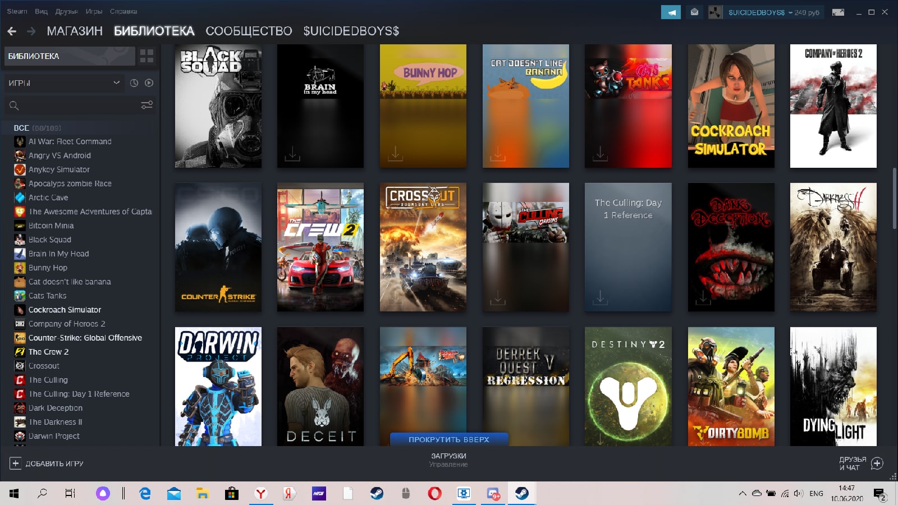This screenshot has height=505, width=898.
Task: Open the Steam menu
Action: [17, 11]
